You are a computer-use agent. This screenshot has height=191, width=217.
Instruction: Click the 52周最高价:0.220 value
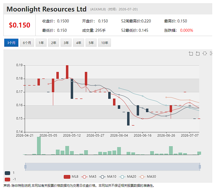click(x=136, y=21)
